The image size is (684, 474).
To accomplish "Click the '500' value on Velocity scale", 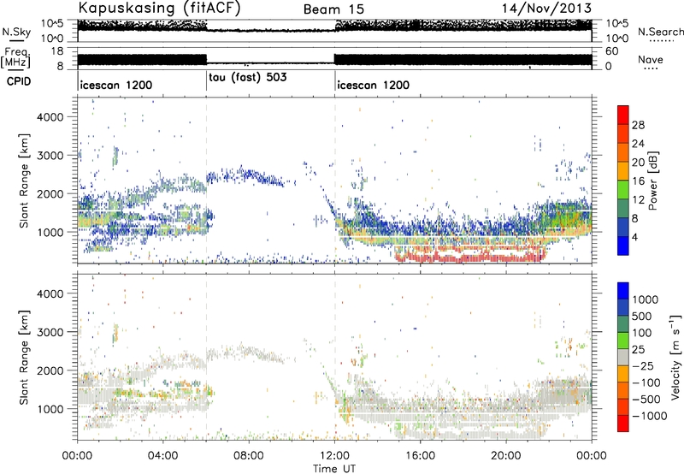I will click(641, 316).
